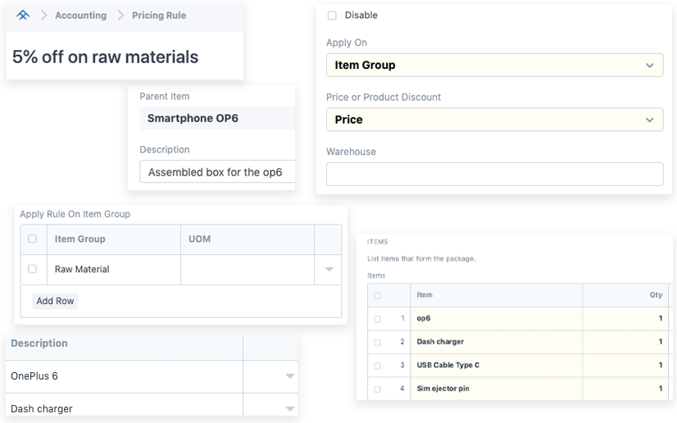Check the op6 item row checkbox
Screen dimensions: 677x423
(377, 319)
